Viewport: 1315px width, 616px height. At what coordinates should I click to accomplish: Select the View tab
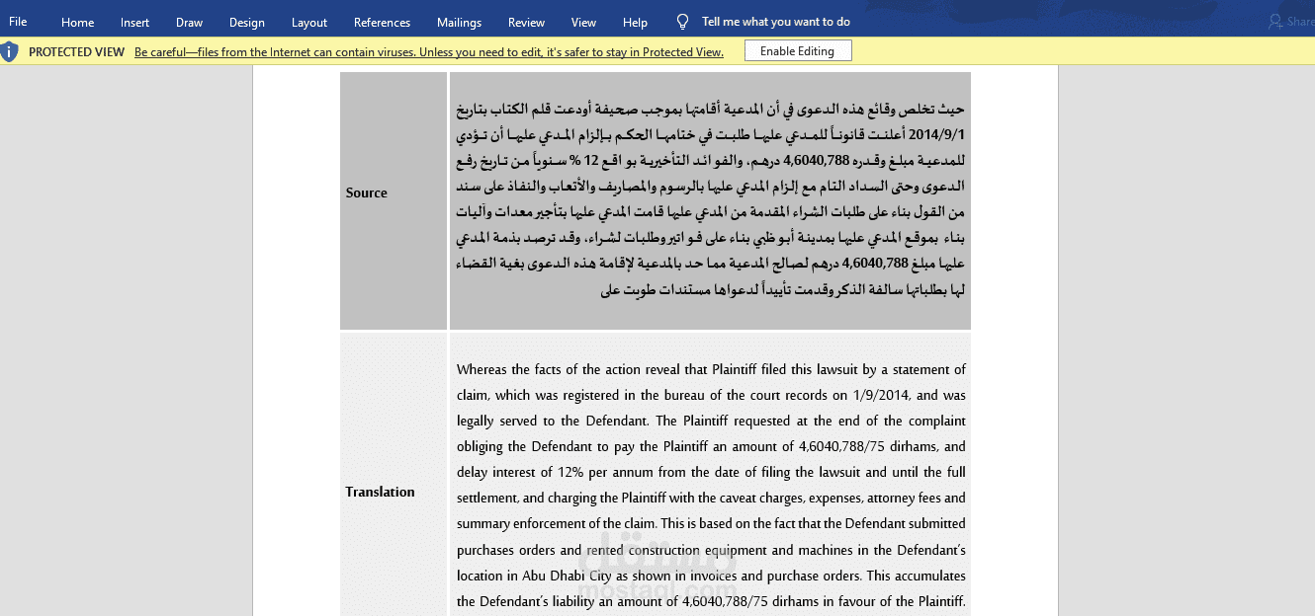click(x=583, y=22)
